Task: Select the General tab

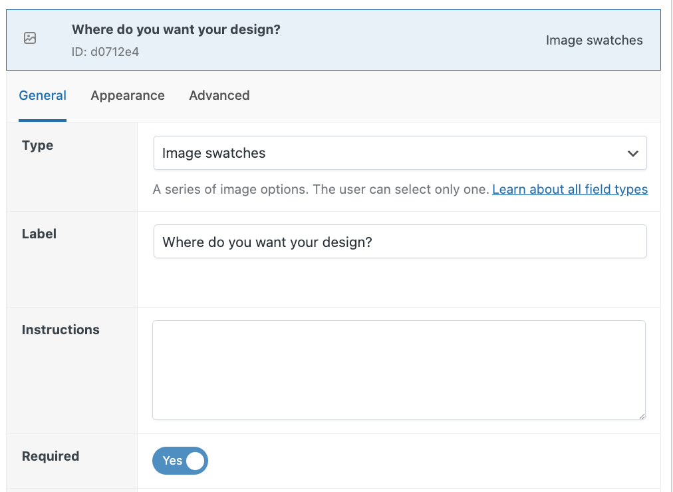Action: click(43, 95)
